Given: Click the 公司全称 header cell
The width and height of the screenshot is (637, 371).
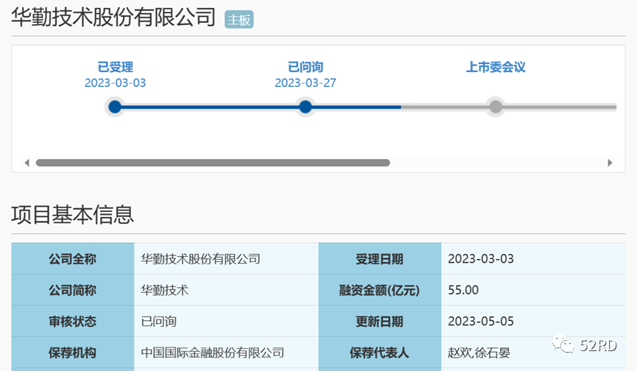Looking at the screenshot, I should tap(73, 258).
